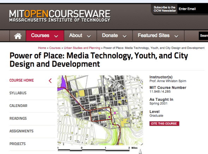Open the course map image

pyautogui.click(x=100, y=110)
